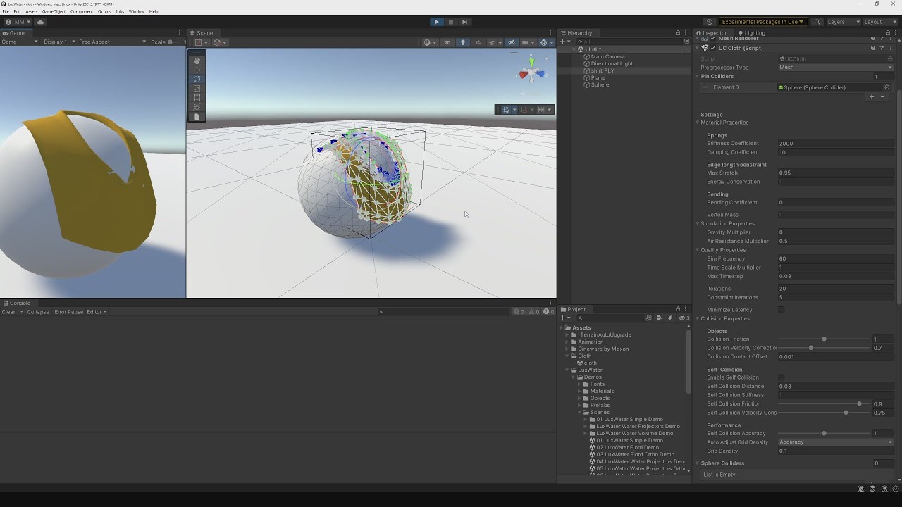
Task: Select the Hand tool in Scene view
Action: pyautogui.click(x=197, y=61)
